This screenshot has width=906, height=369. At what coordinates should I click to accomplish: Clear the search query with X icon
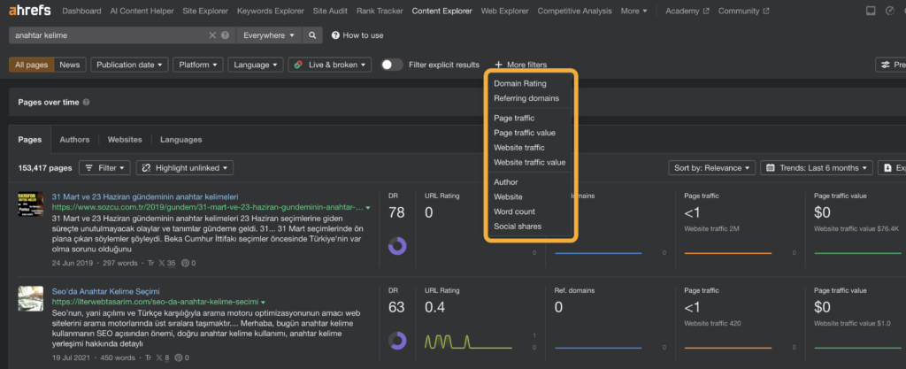click(x=212, y=35)
